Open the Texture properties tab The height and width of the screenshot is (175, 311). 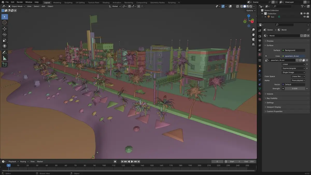click(x=260, y=99)
